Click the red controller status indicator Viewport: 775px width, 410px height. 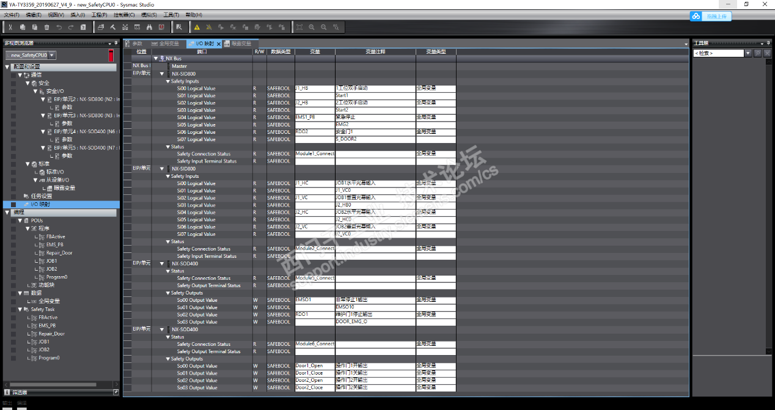tap(111, 56)
